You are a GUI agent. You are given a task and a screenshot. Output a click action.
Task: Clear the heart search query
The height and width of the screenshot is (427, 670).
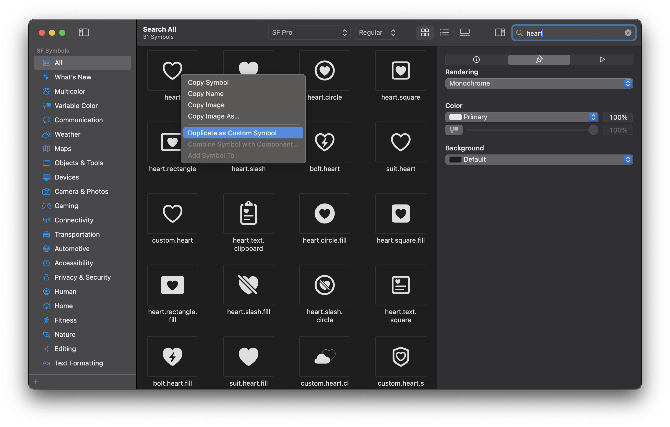point(628,33)
